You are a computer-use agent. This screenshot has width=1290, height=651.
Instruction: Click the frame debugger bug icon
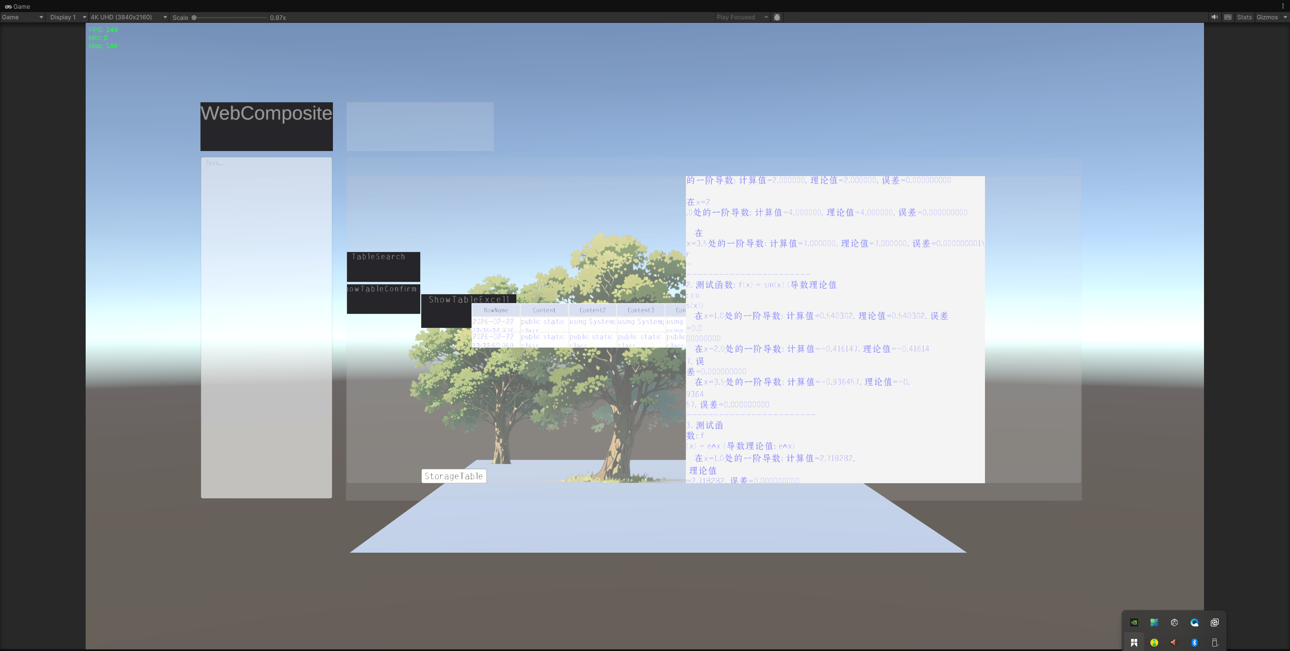click(777, 17)
